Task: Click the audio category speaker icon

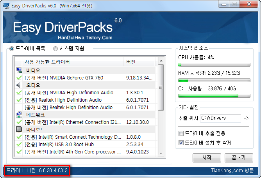Action: click(x=19, y=85)
